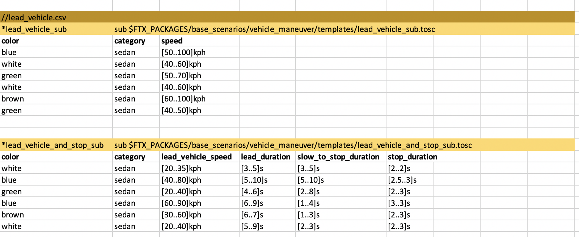
Task: Select the [50..70]kph cell
Action: click(181, 76)
